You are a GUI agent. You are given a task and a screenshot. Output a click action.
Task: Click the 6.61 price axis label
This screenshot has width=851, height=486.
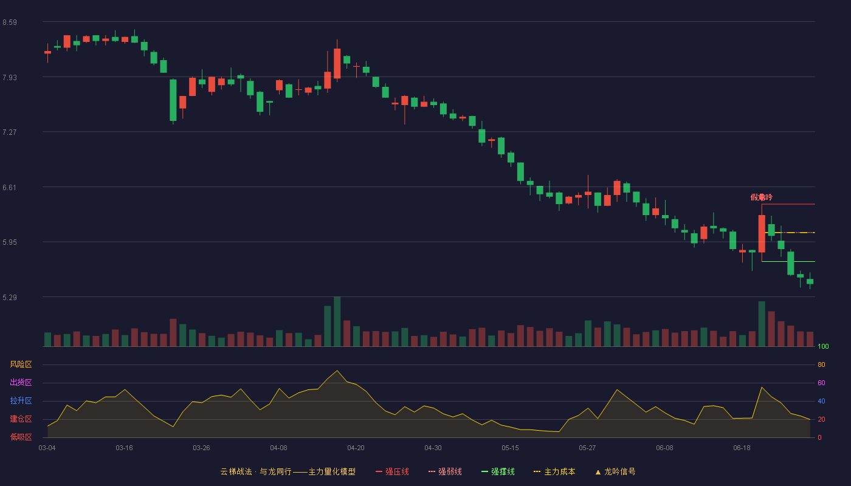tap(10, 188)
